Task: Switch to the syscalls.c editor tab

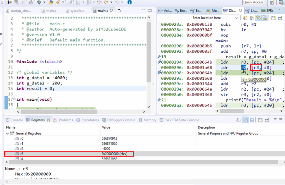Action: (x=75, y=11)
